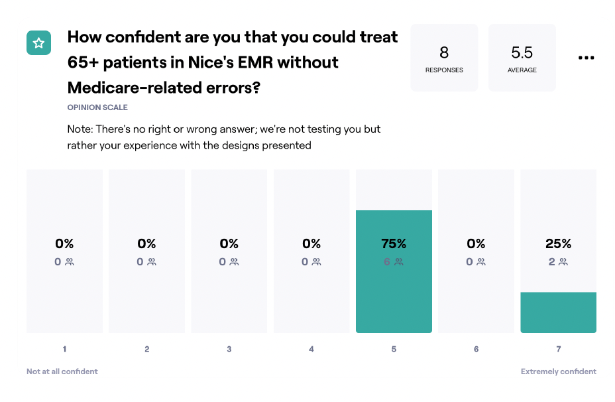Click the OPINION SCALE type label

pyautogui.click(x=97, y=107)
